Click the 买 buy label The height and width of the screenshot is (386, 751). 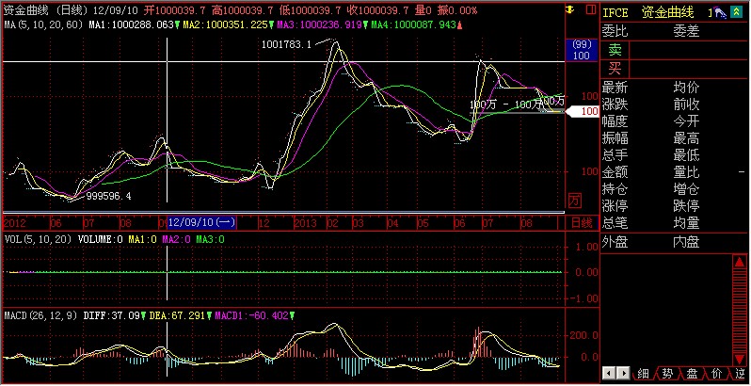pos(615,69)
